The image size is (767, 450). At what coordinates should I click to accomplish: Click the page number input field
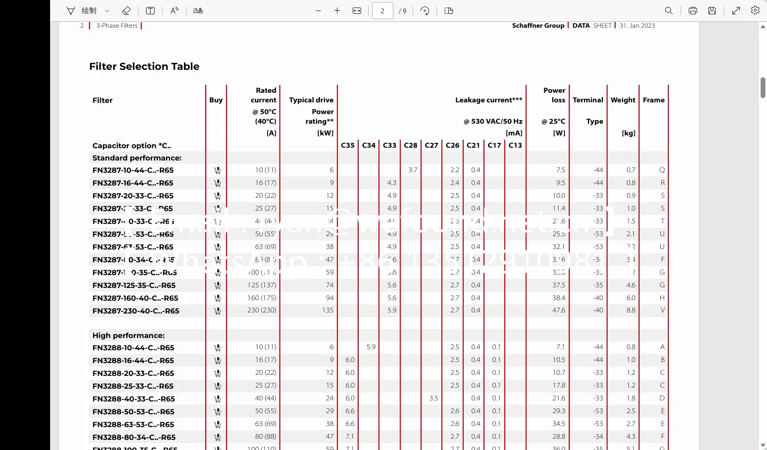pyautogui.click(x=382, y=11)
